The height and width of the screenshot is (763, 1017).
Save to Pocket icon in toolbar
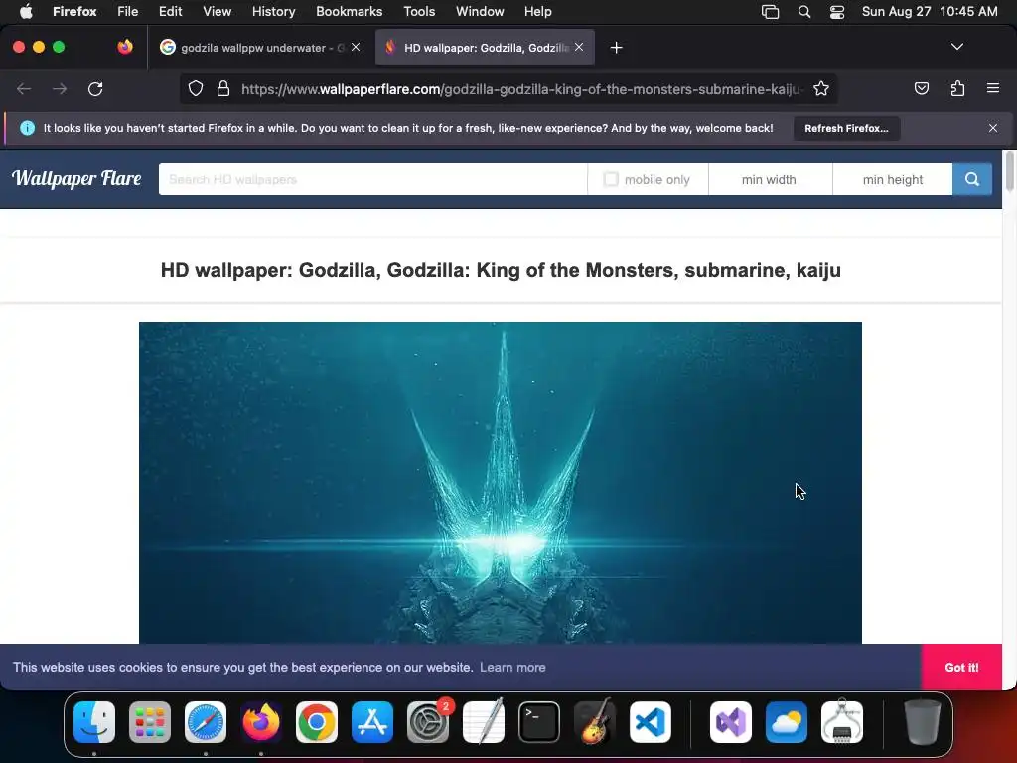coord(922,88)
